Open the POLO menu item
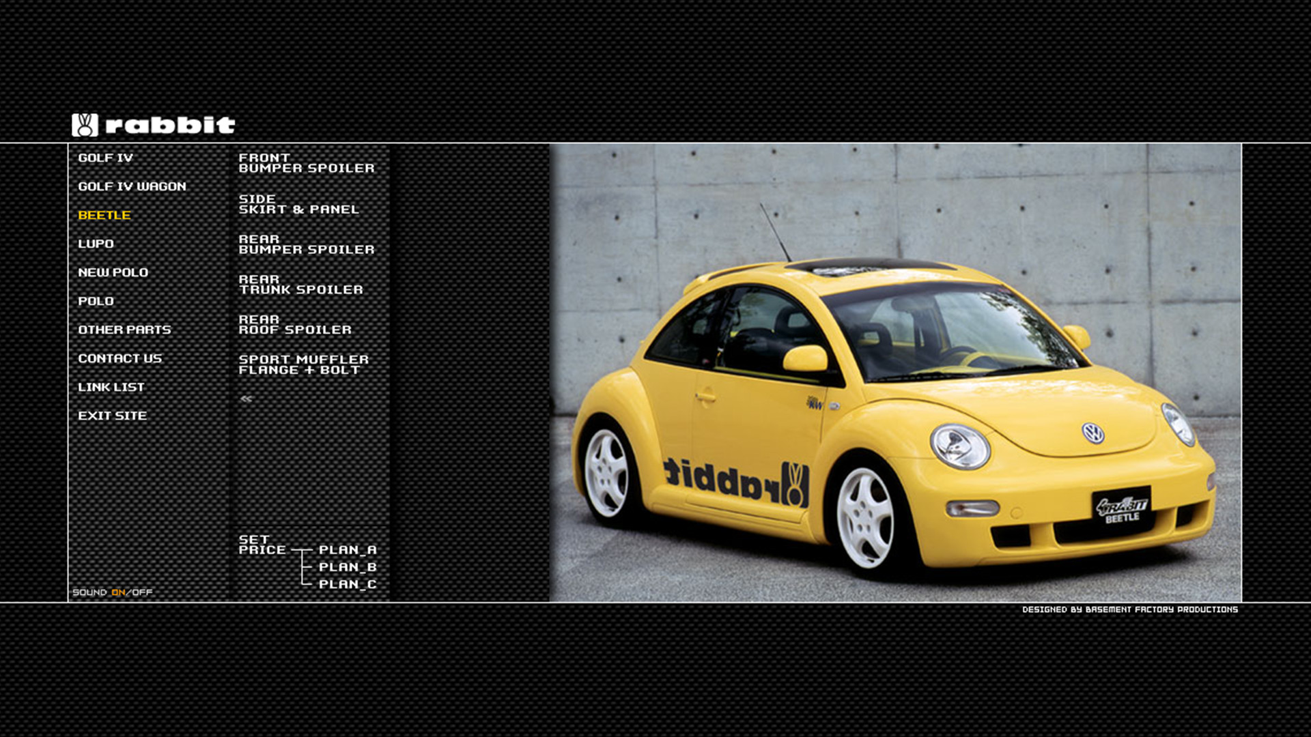1311x737 pixels. pyautogui.click(x=96, y=301)
